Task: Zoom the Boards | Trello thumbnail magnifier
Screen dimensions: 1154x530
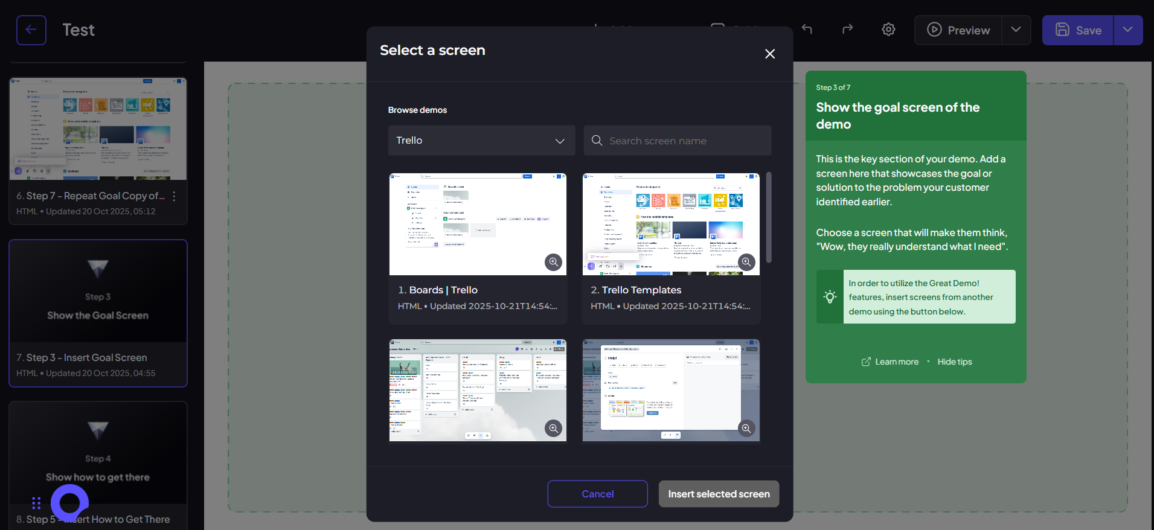Action: coord(553,262)
